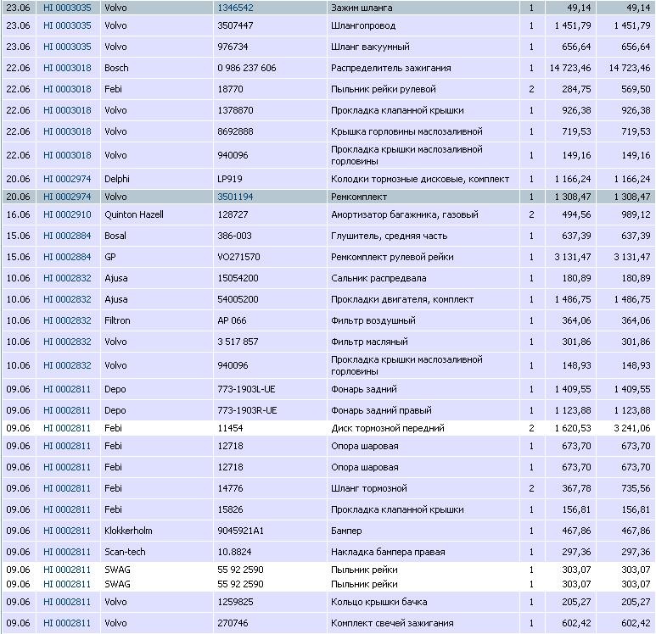Click 'Крышка горловины маслозаливной' cell

click(406, 131)
